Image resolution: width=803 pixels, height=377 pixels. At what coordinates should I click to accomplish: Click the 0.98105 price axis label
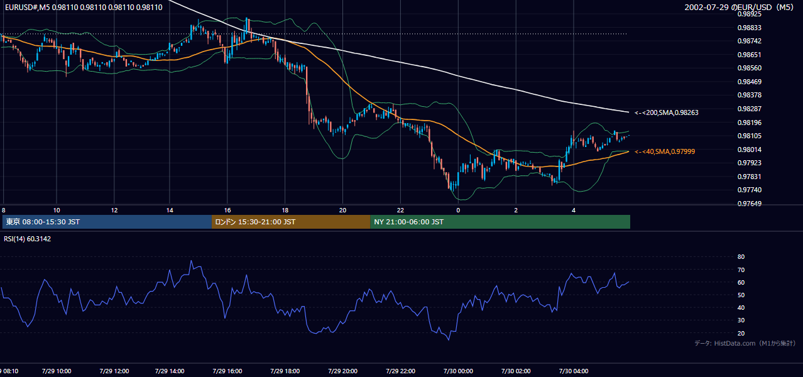pos(749,136)
